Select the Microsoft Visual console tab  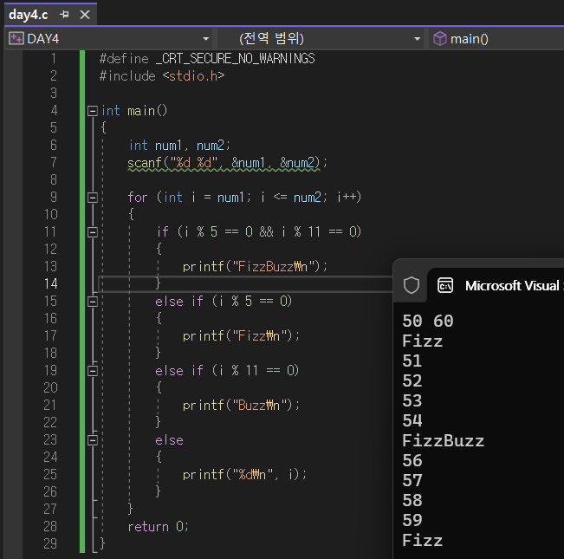tap(496, 286)
